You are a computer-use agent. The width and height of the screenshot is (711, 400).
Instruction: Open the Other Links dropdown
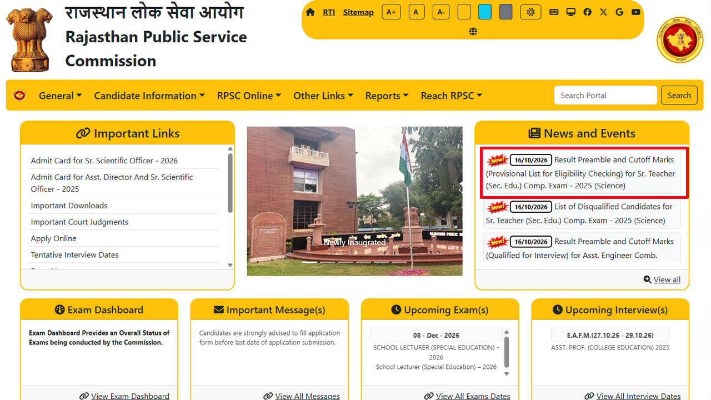tap(323, 96)
